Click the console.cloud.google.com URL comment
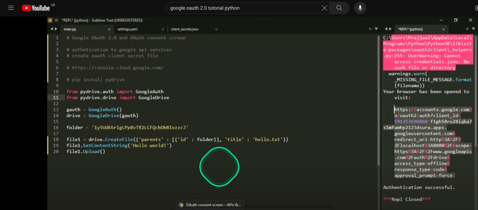Image resolution: width=478 pixels, height=210 pixels. (115, 68)
